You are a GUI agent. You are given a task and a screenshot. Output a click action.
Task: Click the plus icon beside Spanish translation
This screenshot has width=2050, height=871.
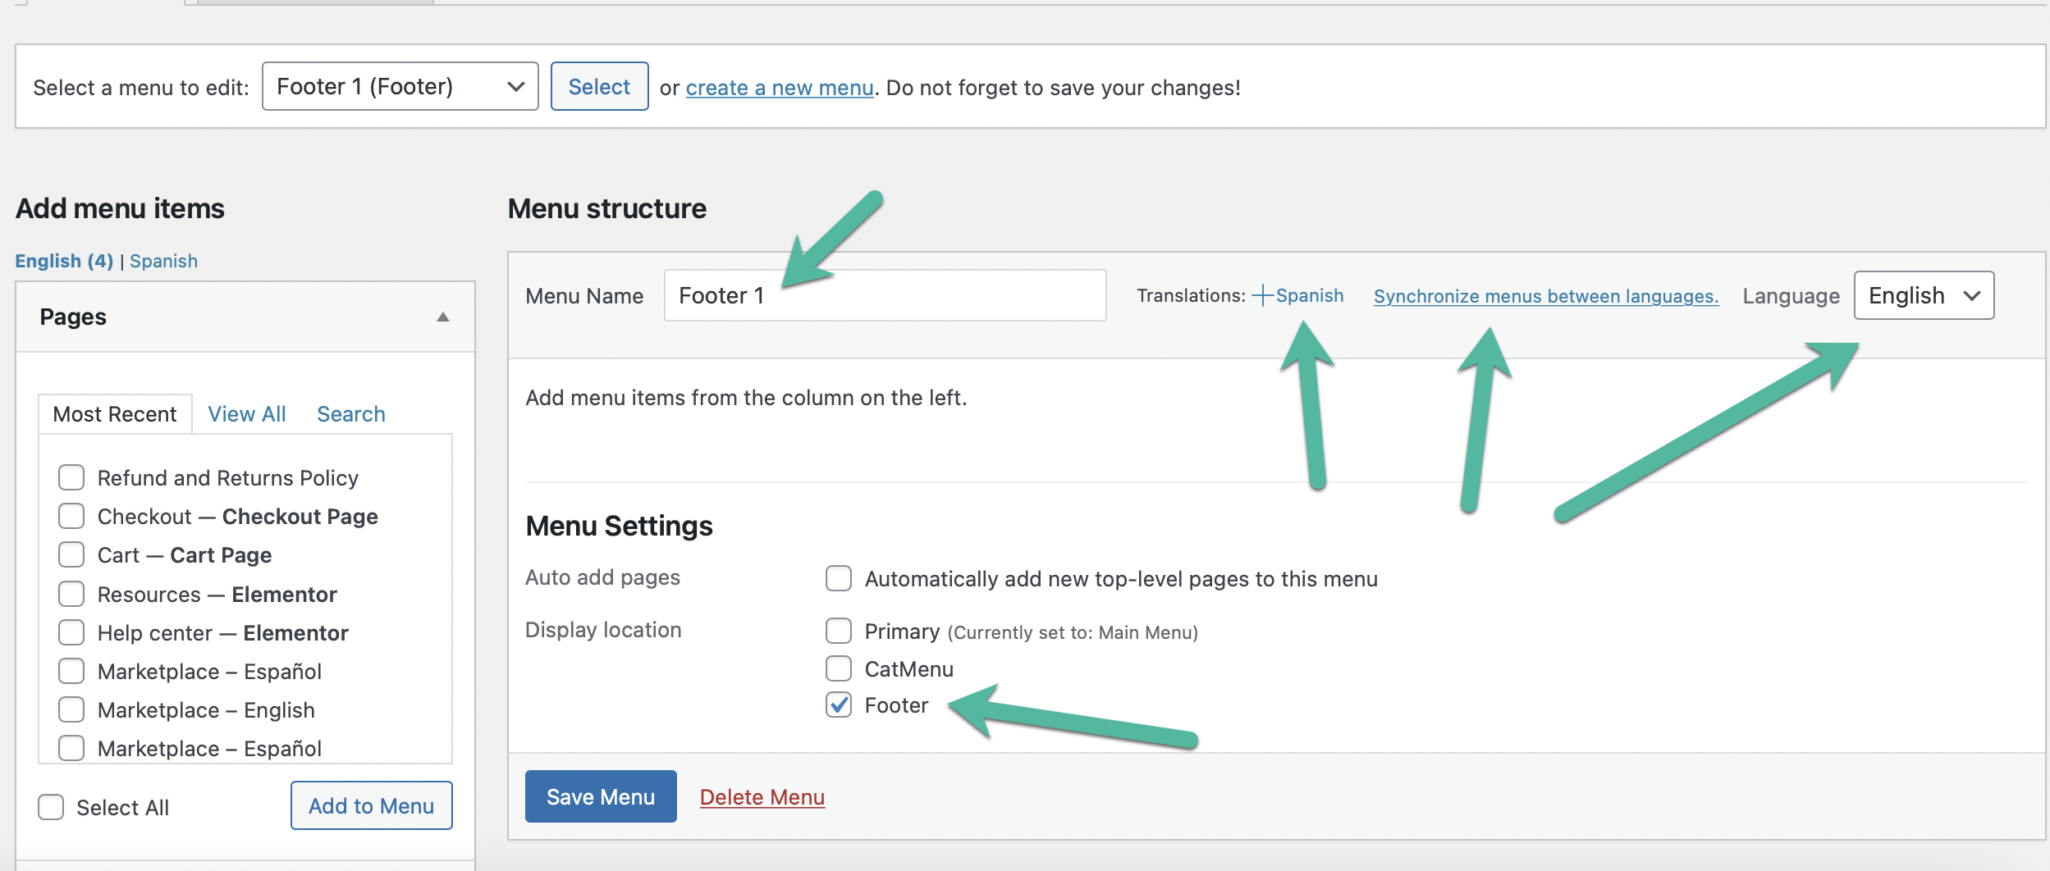pos(1262,295)
